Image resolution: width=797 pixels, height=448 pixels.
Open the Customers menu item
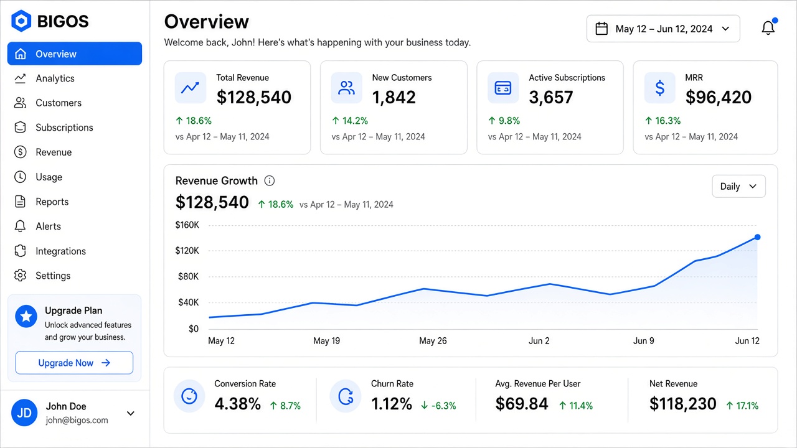tap(75, 103)
